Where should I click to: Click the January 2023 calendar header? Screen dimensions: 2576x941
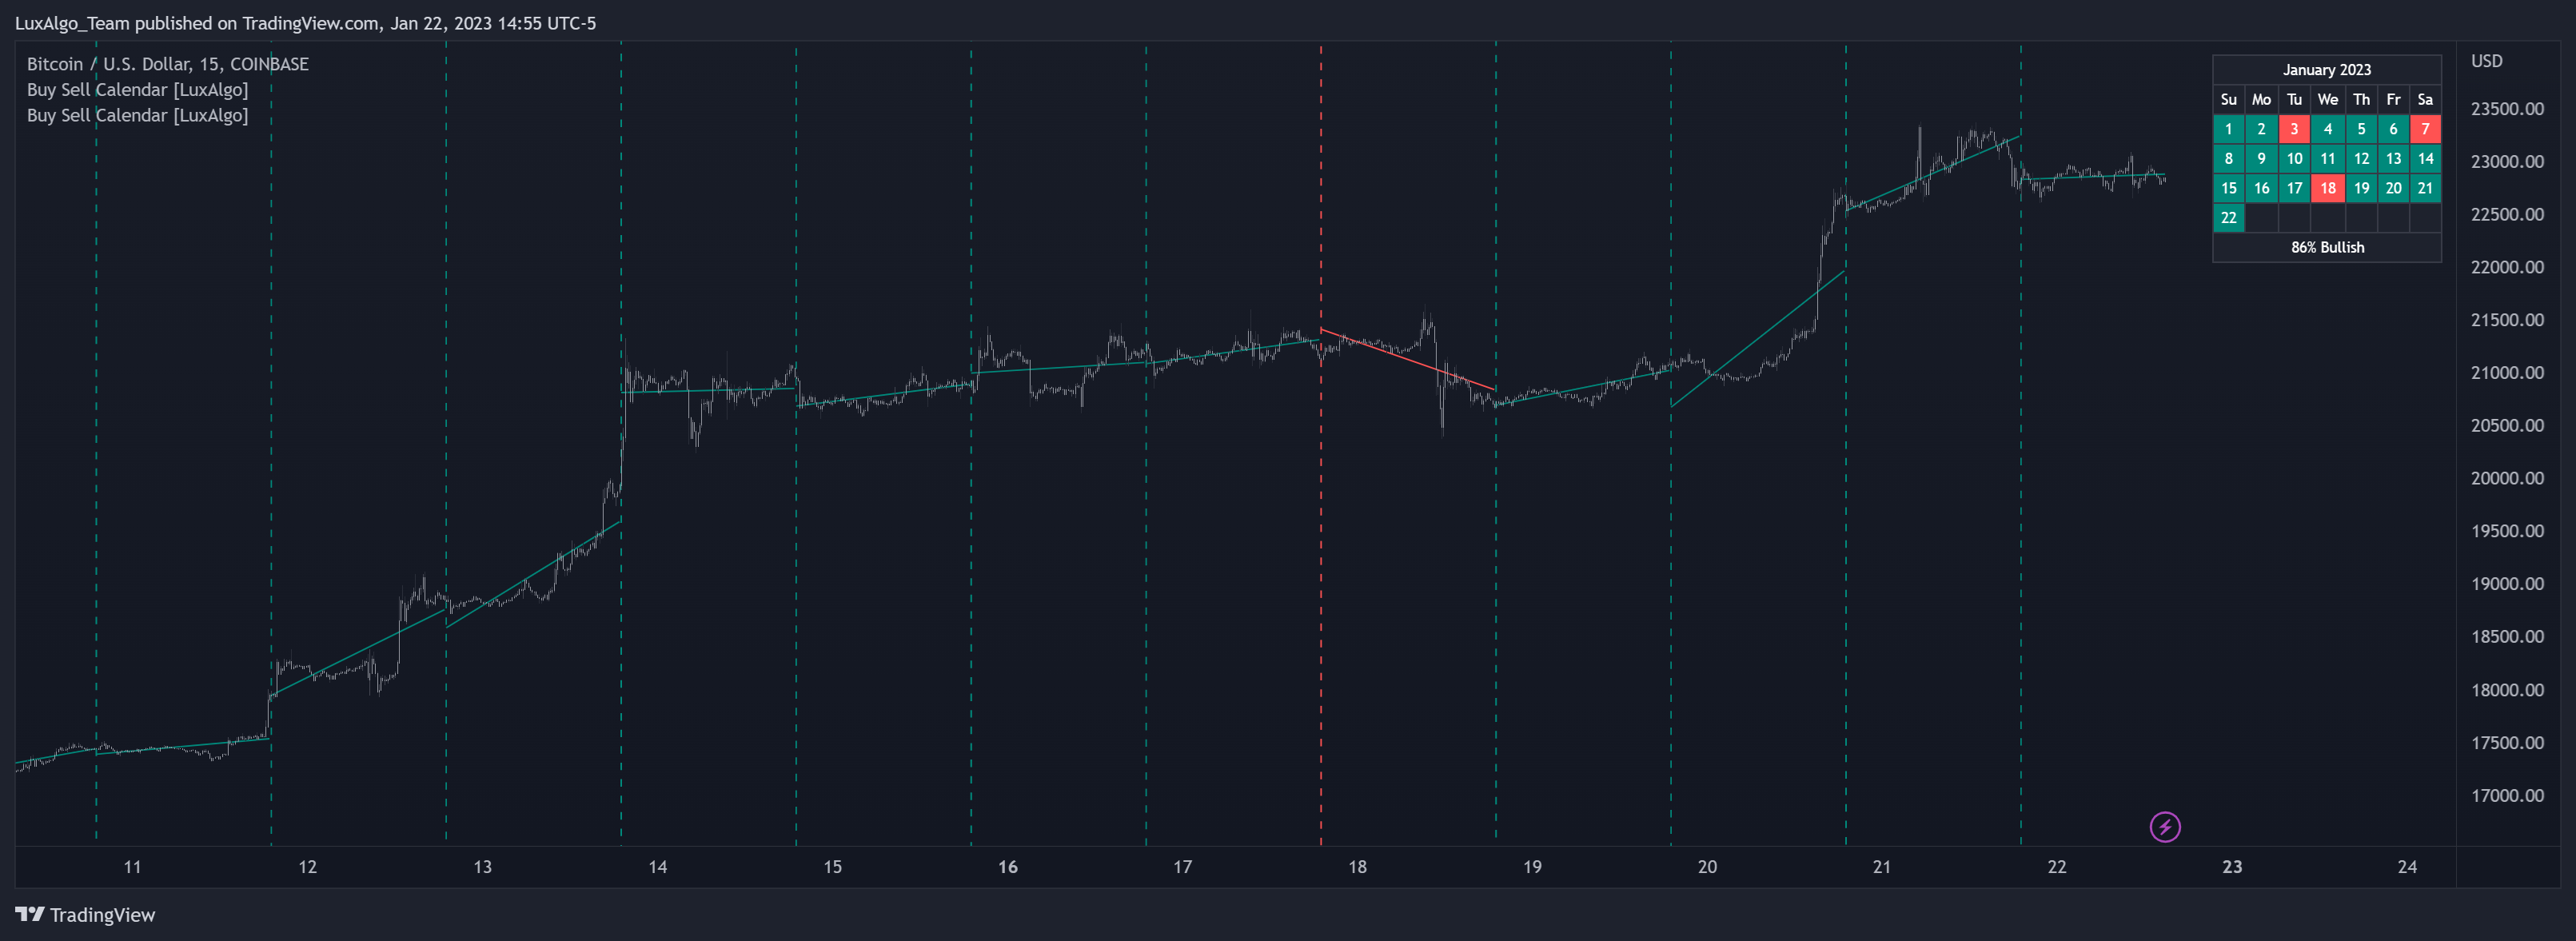(x=2326, y=69)
